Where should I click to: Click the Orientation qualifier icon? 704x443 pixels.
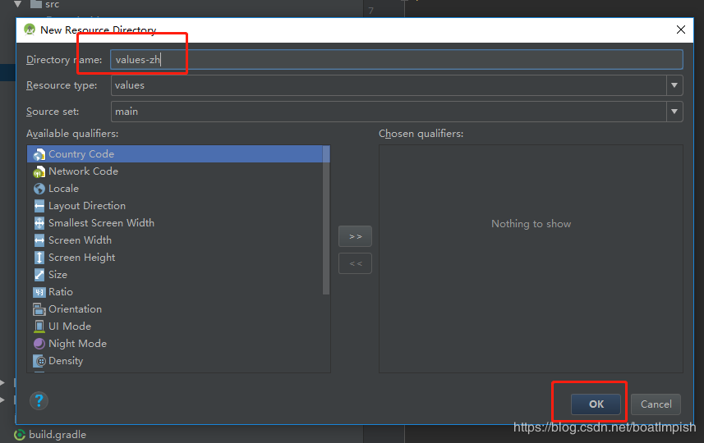(39, 309)
